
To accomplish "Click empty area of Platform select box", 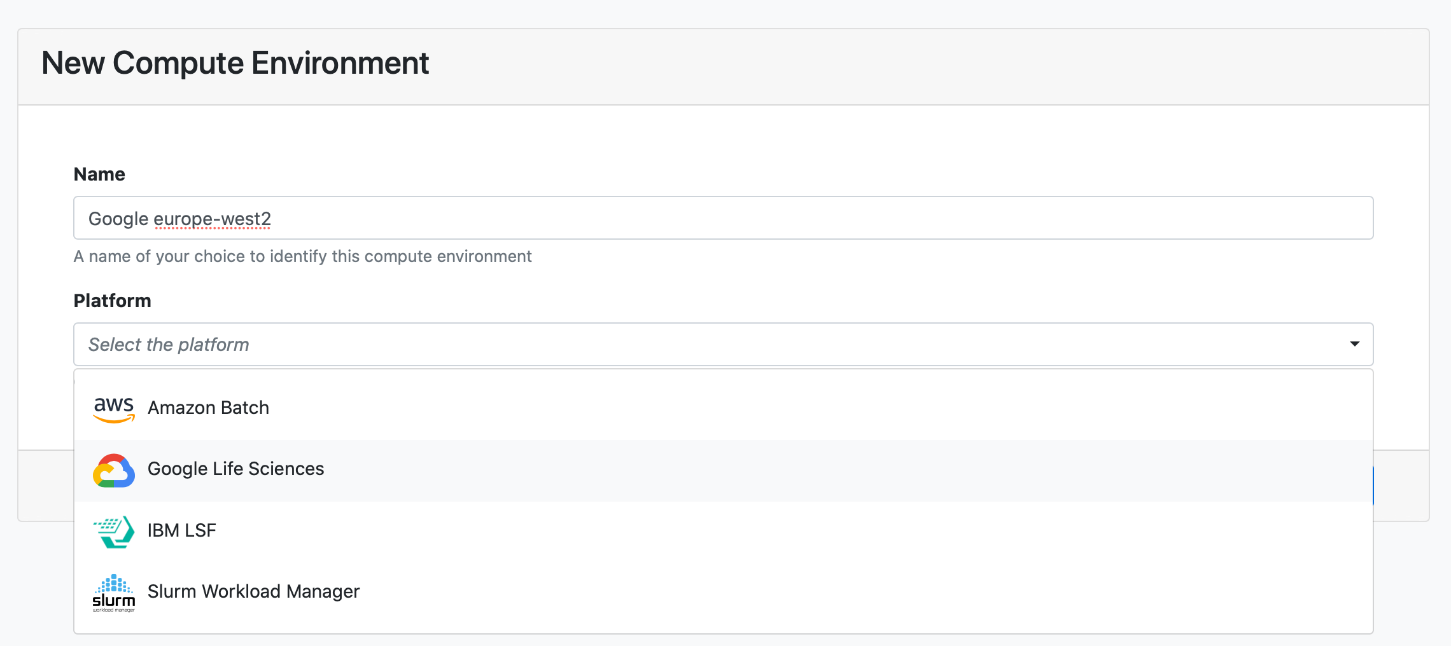I will [x=764, y=345].
